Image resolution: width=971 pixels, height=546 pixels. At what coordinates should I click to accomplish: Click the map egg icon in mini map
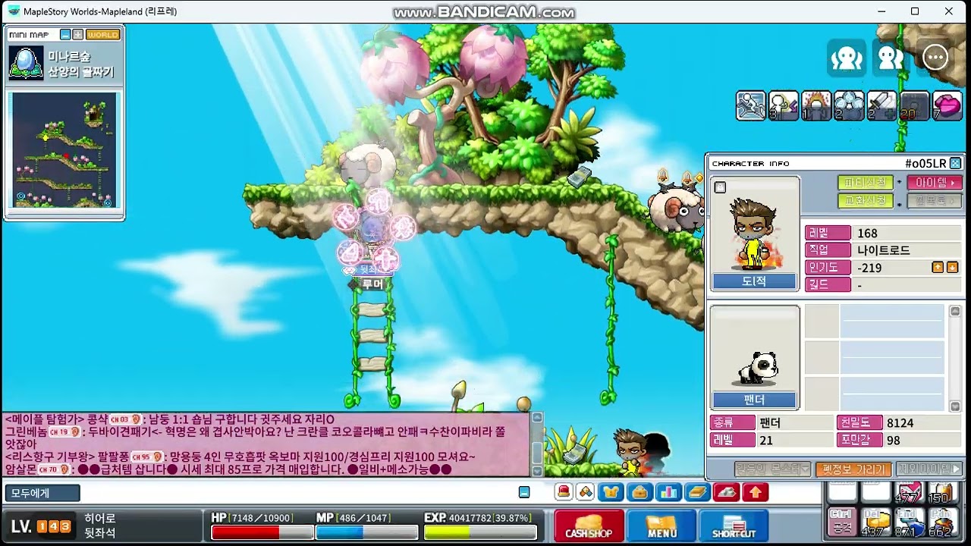26,63
